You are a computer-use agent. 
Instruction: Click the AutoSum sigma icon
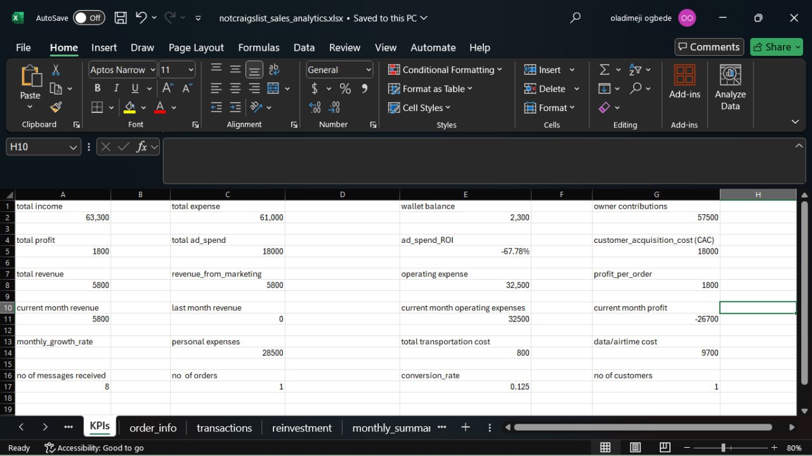[x=605, y=70]
